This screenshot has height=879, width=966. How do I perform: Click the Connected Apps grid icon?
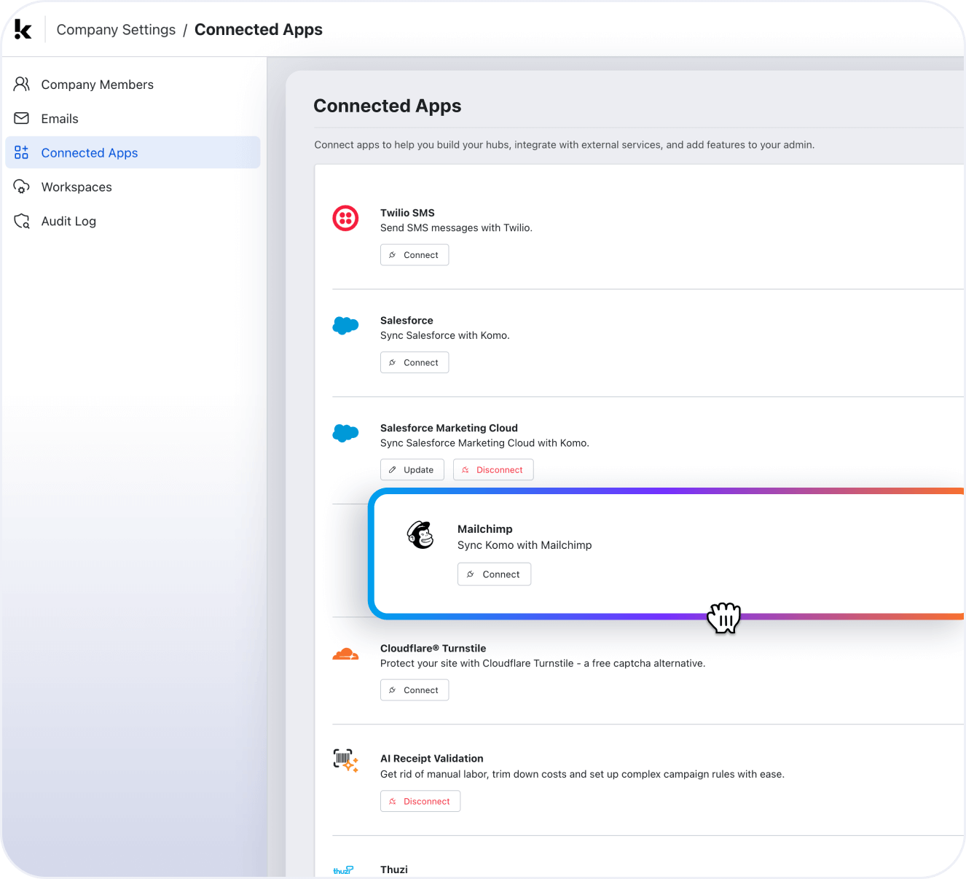[22, 152]
